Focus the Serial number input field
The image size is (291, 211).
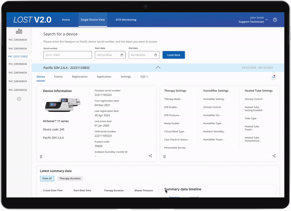pos(68,55)
